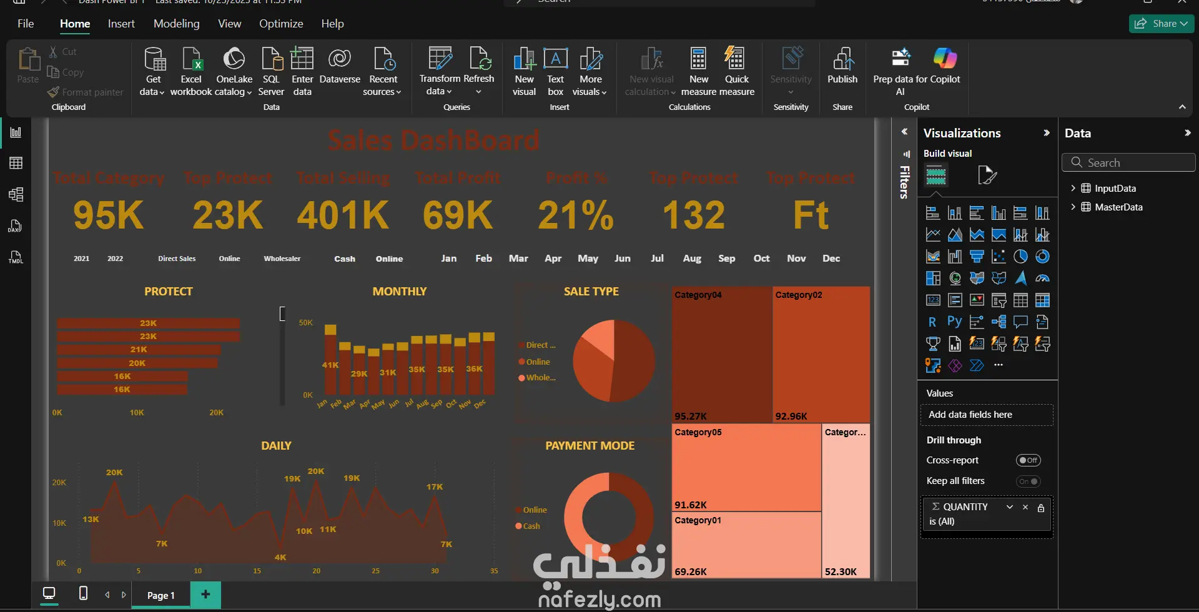Click the Whole... legend color marker

click(521, 378)
